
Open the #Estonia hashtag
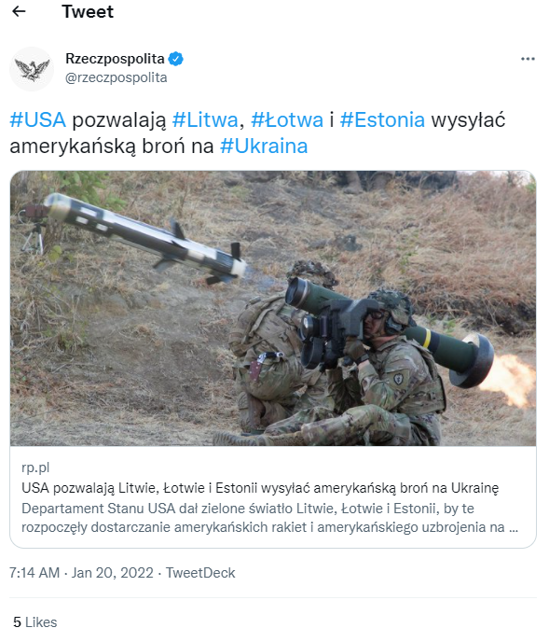(x=382, y=120)
